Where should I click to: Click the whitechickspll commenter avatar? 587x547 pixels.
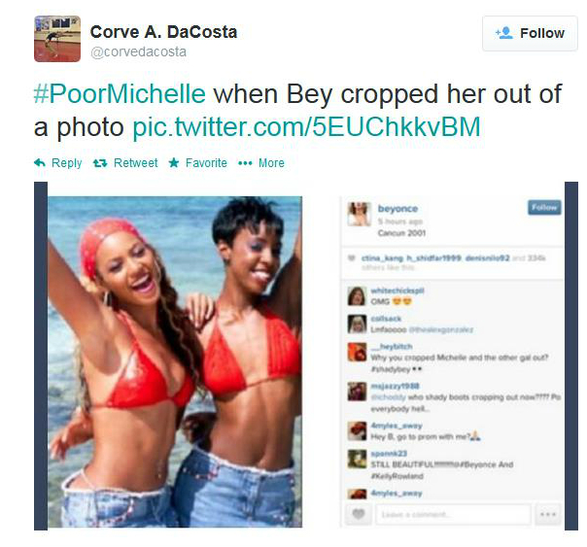coord(357,296)
